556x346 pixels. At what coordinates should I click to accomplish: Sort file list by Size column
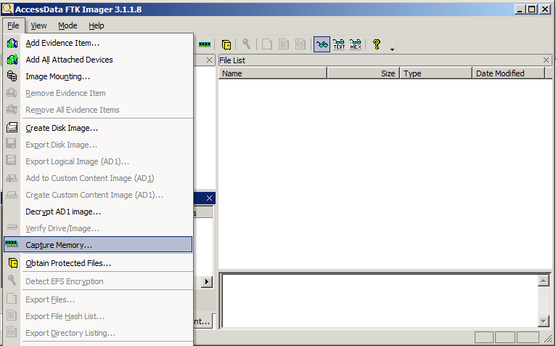tap(364, 73)
